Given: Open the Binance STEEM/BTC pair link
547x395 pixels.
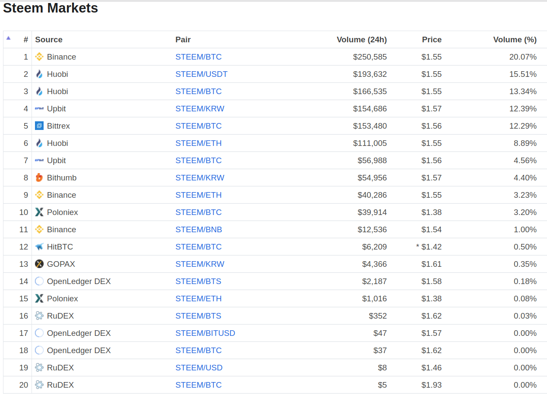Looking at the screenshot, I should pyautogui.click(x=199, y=57).
